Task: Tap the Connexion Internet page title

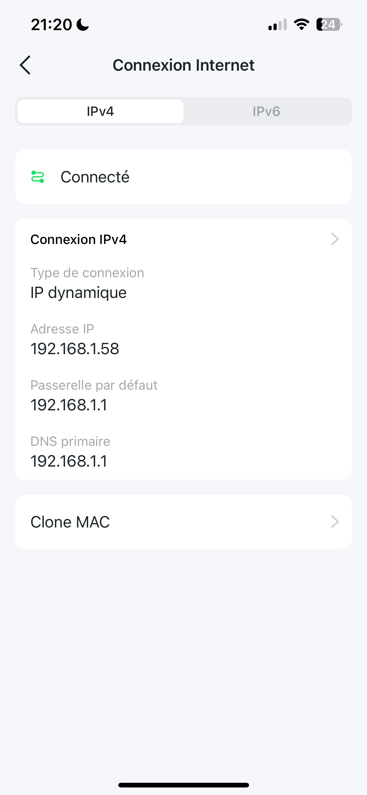Action: click(183, 65)
